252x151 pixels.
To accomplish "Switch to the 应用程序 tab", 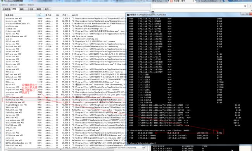I will coord(7,9).
